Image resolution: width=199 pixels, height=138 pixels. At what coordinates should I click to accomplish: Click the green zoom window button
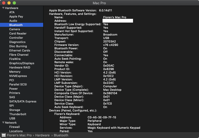[x=14, y=3]
